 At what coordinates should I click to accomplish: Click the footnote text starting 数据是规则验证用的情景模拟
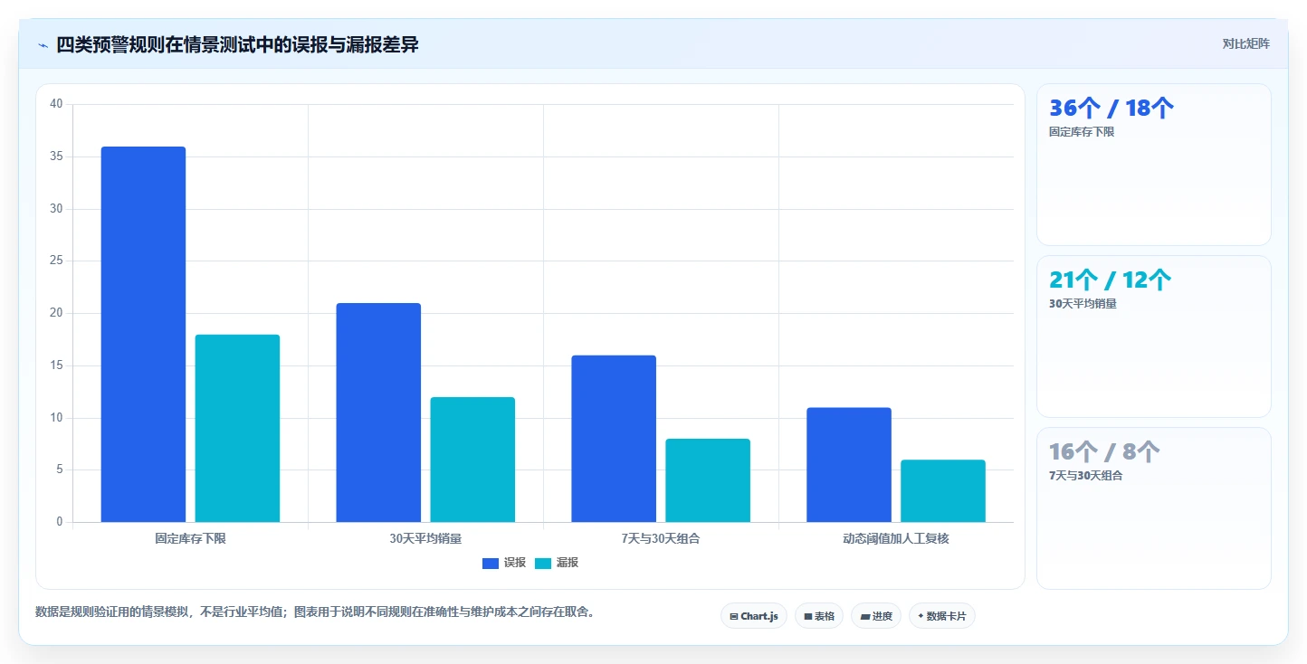pyautogui.click(x=315, y=612)
